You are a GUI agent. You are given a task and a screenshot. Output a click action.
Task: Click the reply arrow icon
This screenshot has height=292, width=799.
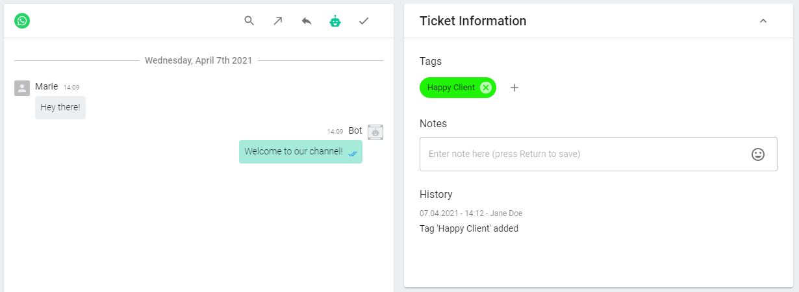(x=307, y=21)
